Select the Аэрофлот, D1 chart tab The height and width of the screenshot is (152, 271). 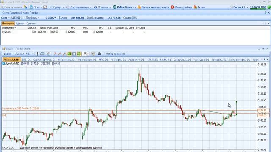[x=136, y=60]
